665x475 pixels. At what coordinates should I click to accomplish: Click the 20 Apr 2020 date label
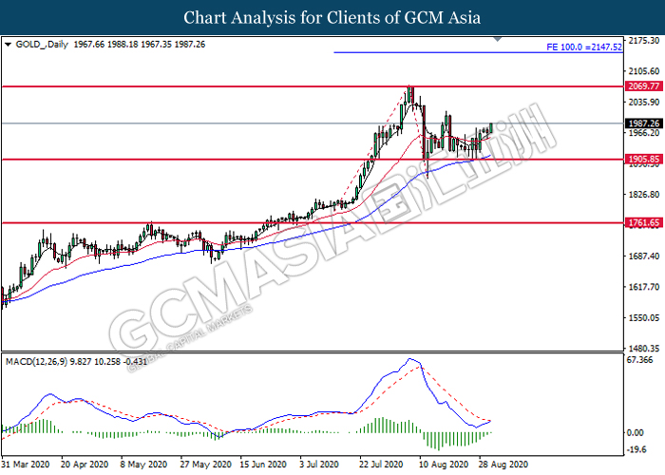coord(85,465)
